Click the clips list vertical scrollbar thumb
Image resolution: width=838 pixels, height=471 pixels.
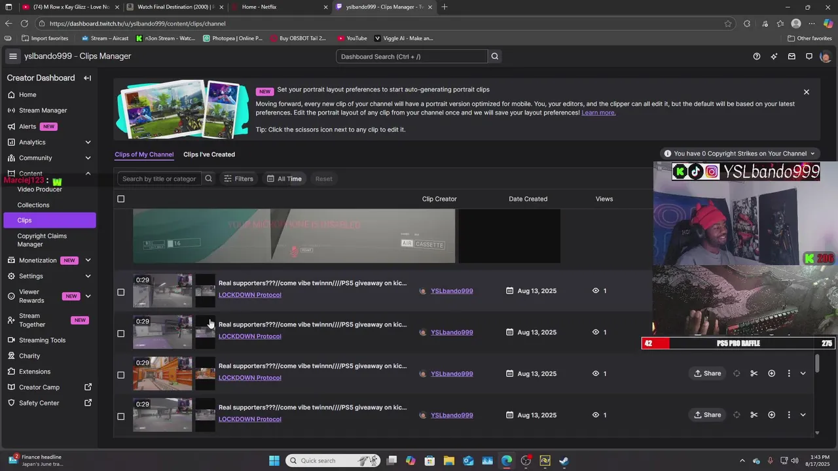tap(817, 364)
